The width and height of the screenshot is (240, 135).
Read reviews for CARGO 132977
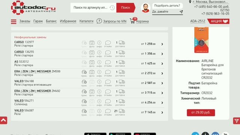108,44
